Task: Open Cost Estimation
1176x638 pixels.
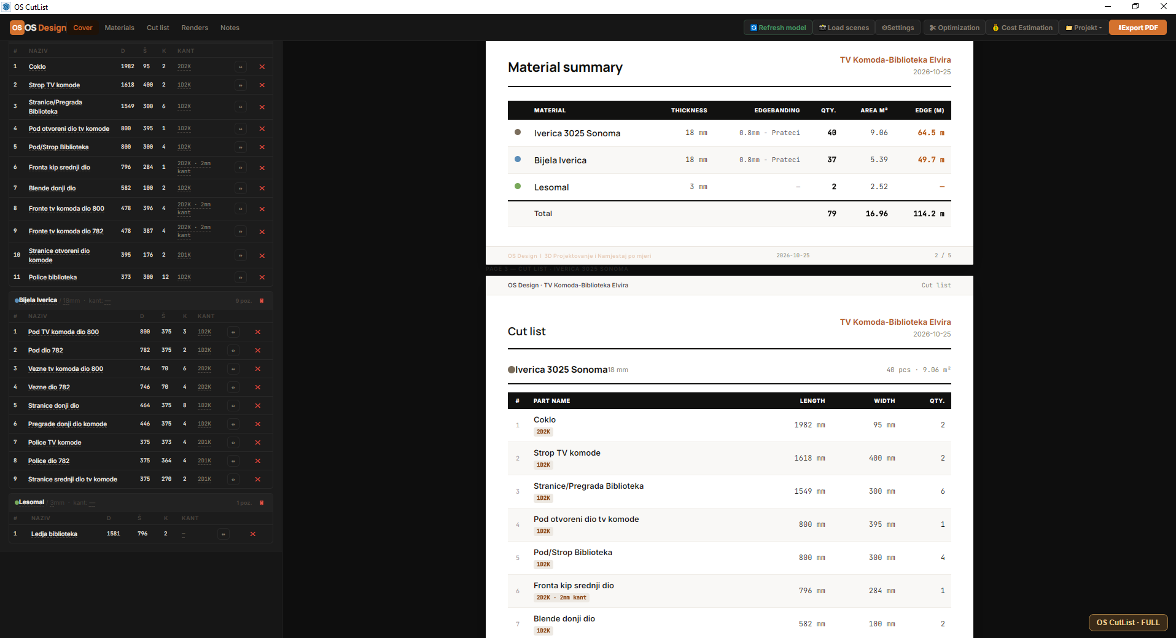Action: point(1022,28)
